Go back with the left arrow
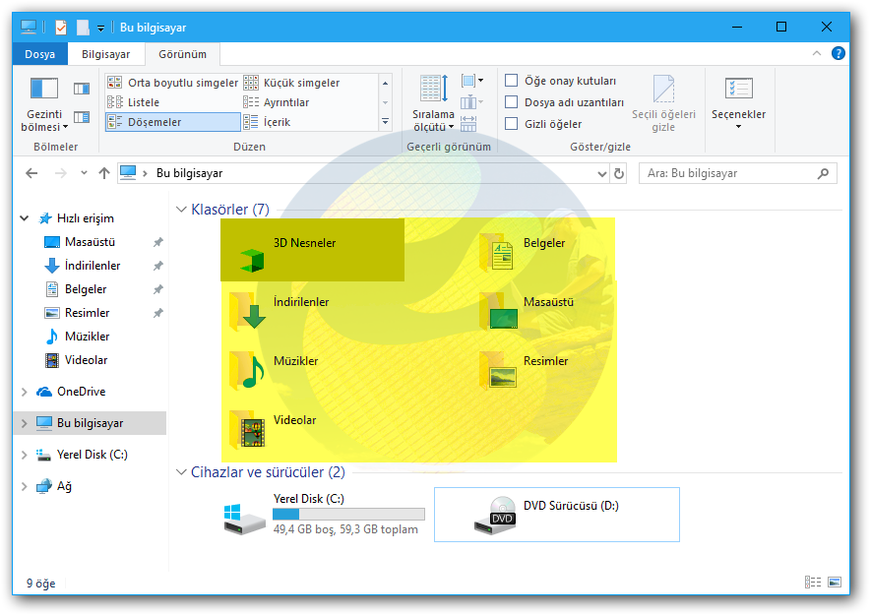 tap(31, 173)
